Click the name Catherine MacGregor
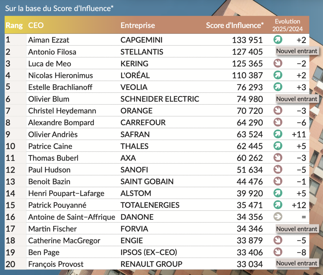 coord(64,241)
